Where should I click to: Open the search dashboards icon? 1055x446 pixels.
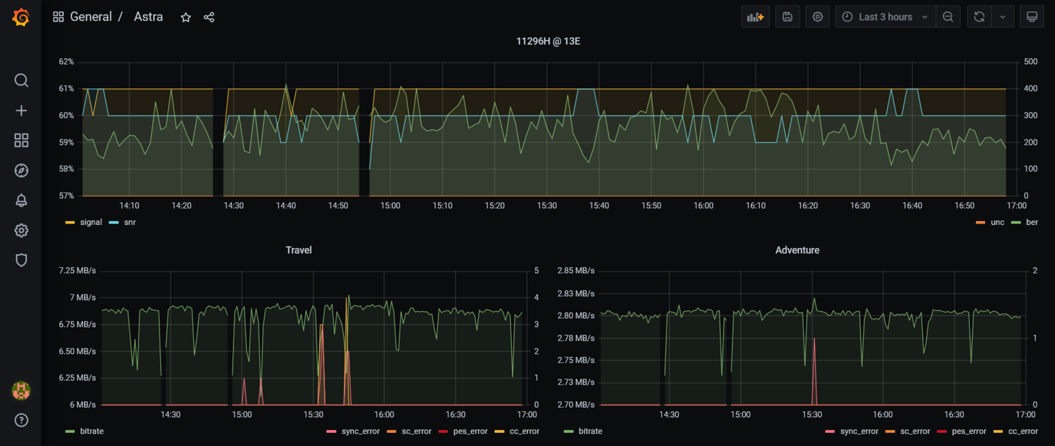tap(21, 80)
